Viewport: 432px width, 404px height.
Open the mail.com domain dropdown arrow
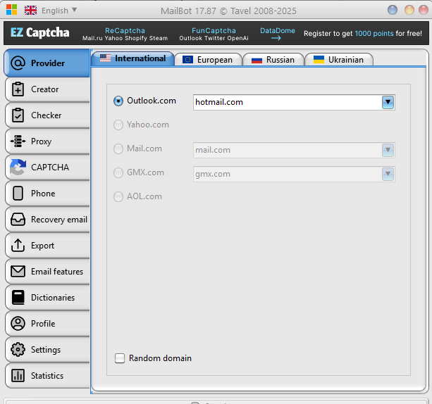point(388,150)
